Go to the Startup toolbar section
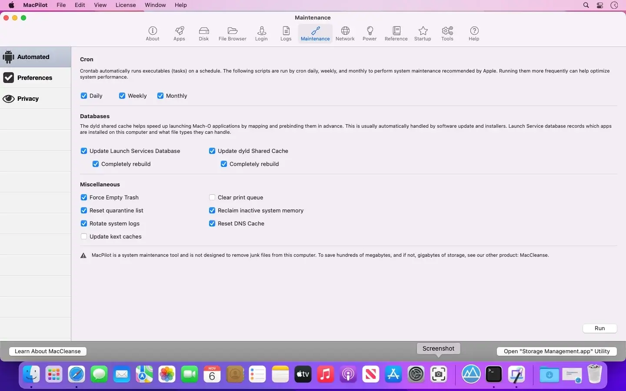Viewport: 626px width, 391px height. pyautogui.click(x=423, y=33)
